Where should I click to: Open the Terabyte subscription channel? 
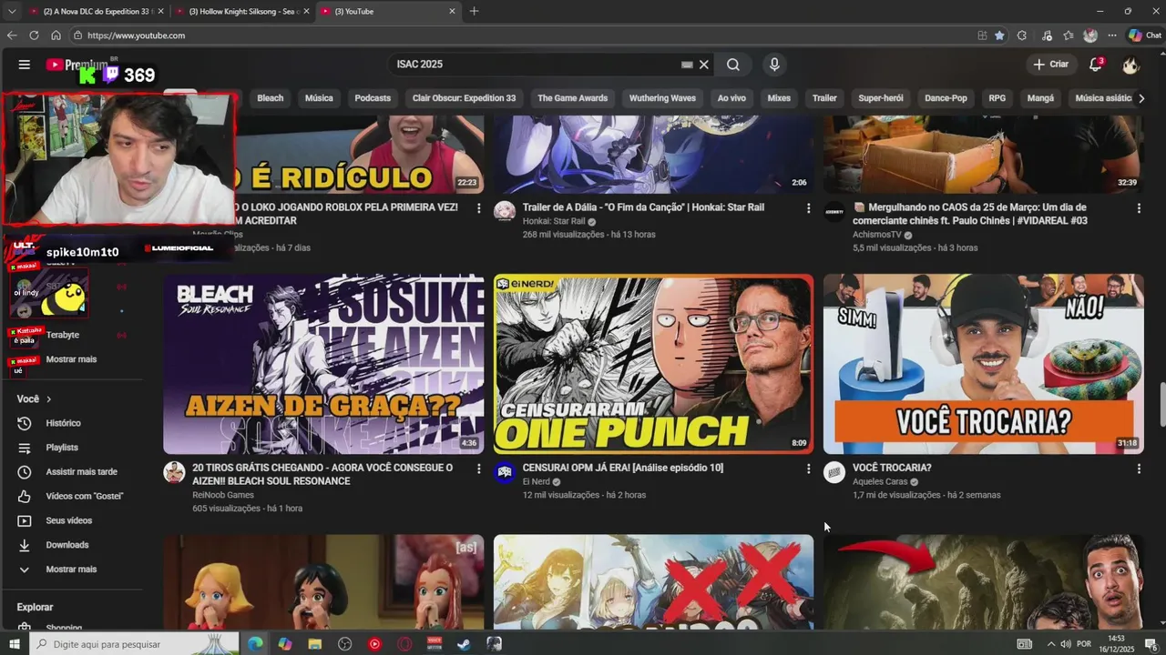[62, 335]
